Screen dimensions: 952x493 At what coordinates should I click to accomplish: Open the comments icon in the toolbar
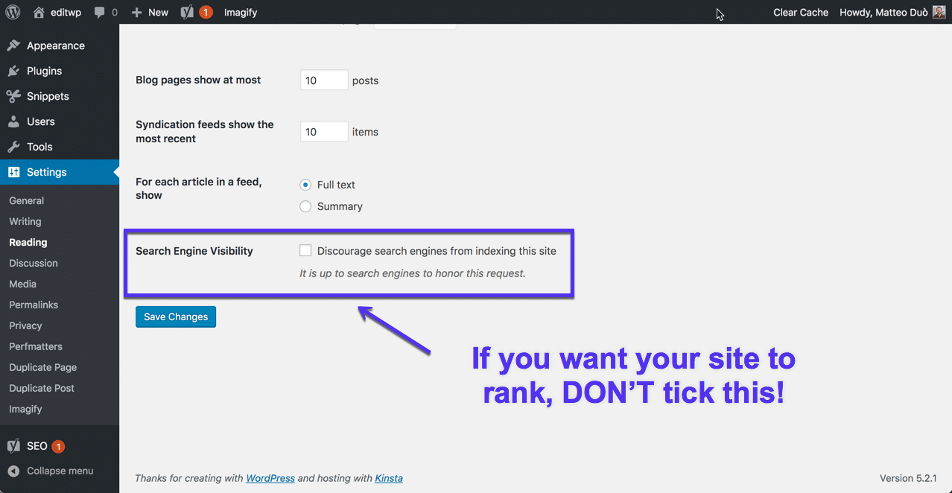tap(99, 12)
